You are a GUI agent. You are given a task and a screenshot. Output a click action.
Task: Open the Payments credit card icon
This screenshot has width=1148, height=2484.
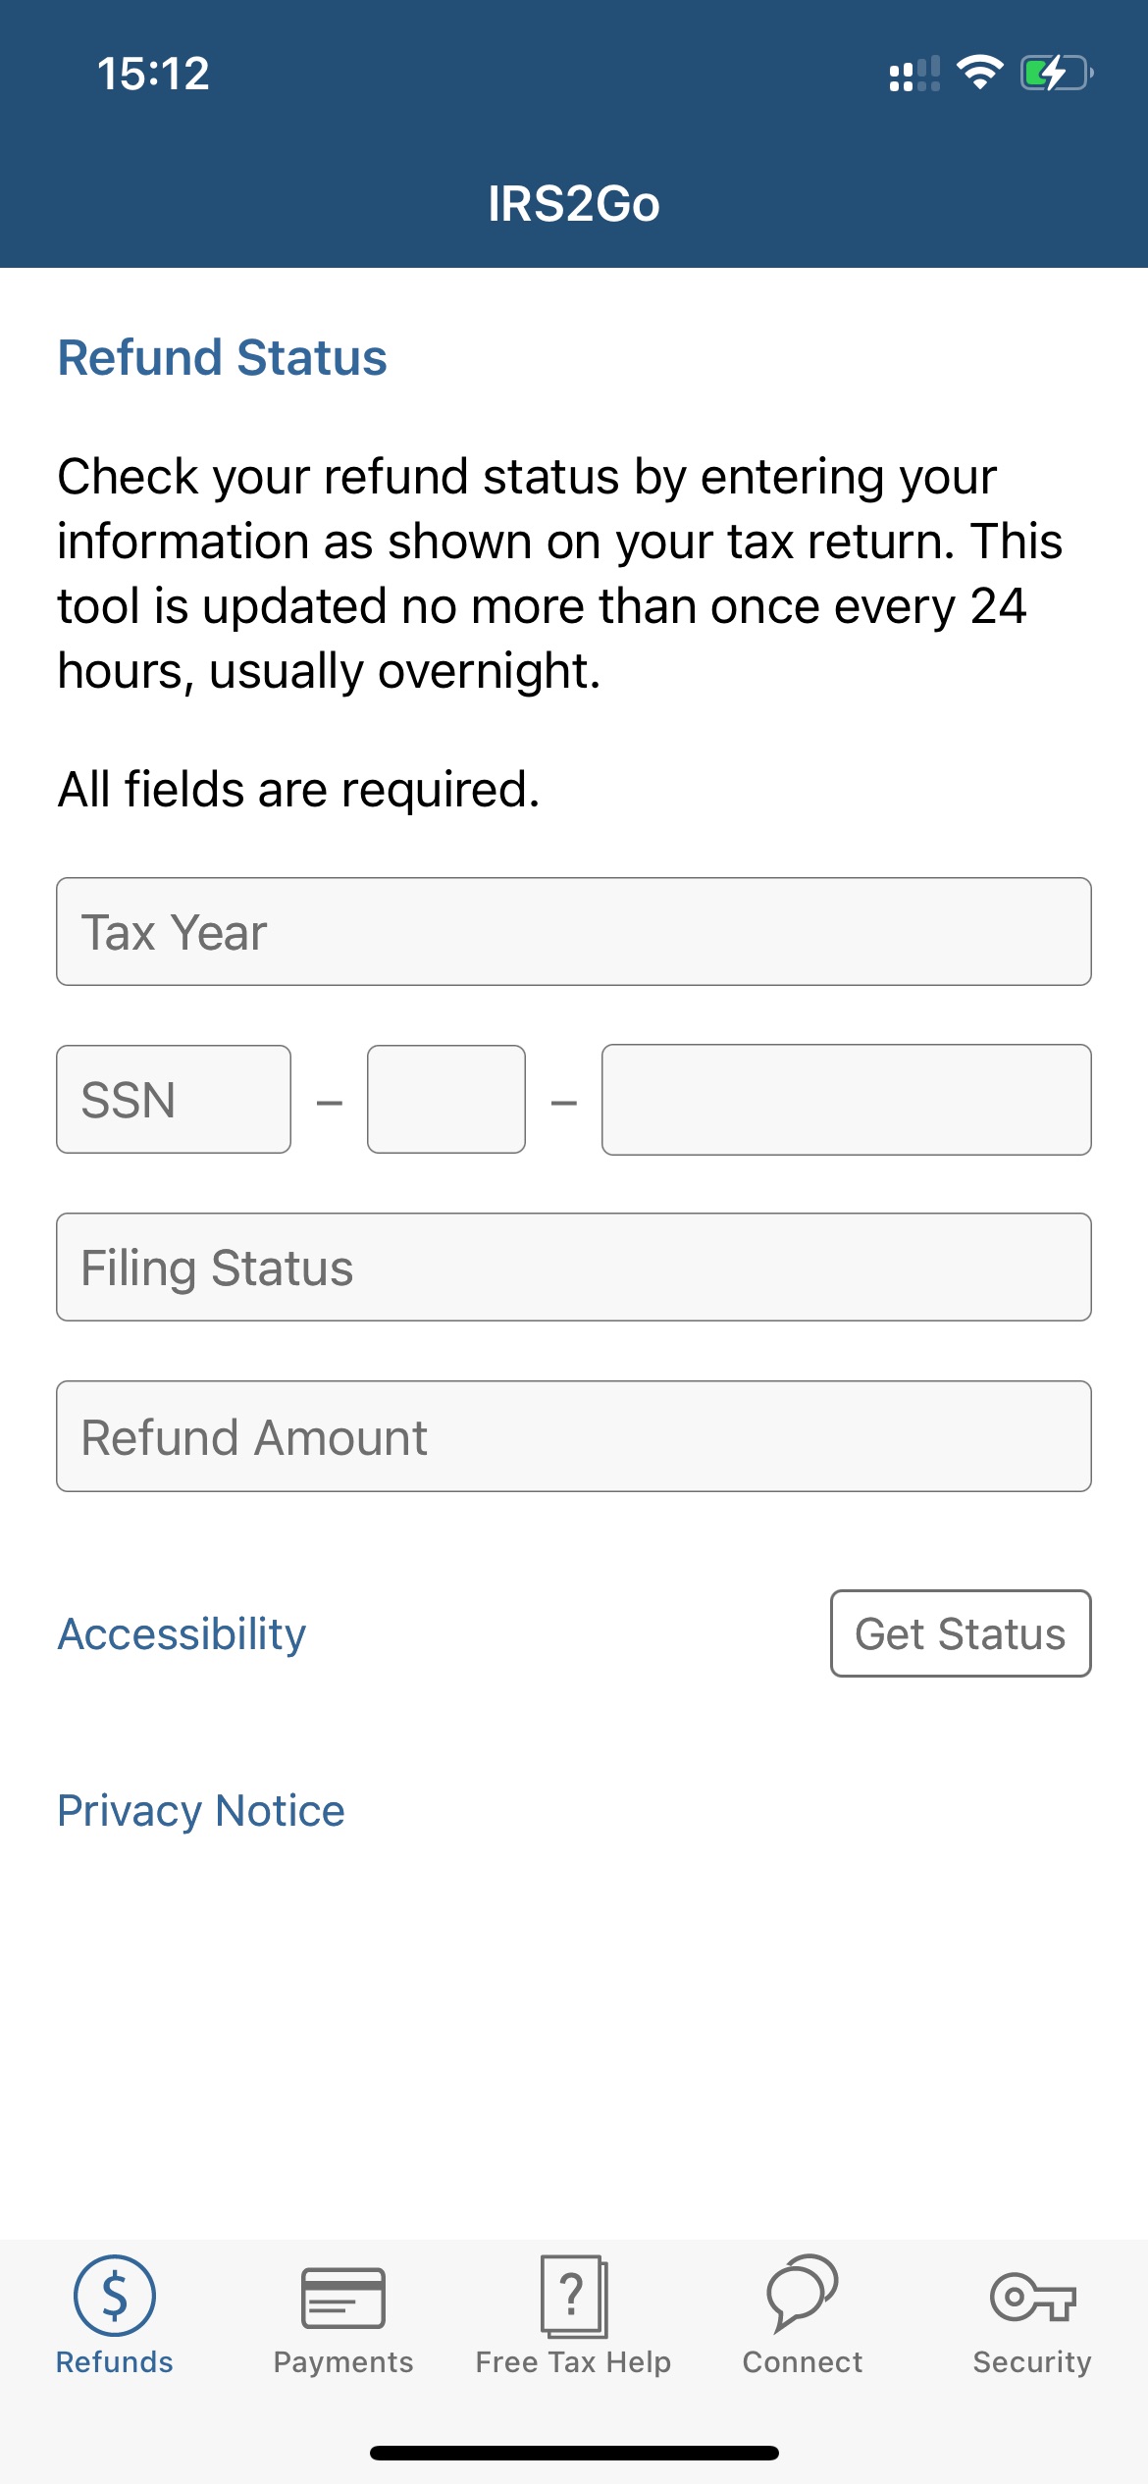[343, 2298]
